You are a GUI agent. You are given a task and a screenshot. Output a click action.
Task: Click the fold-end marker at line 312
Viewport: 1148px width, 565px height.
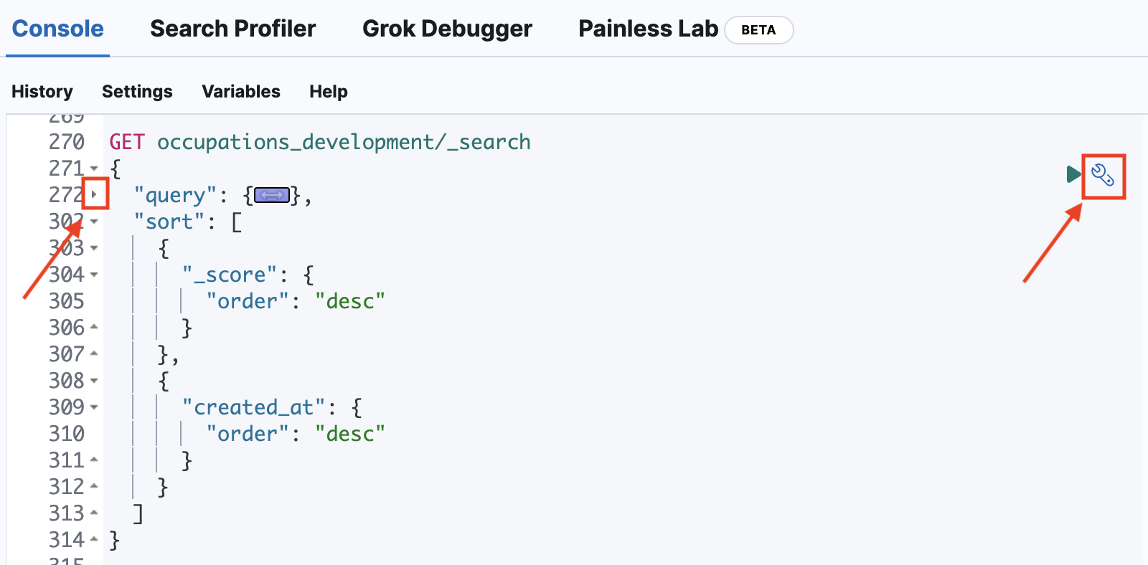tap(94, 487)
